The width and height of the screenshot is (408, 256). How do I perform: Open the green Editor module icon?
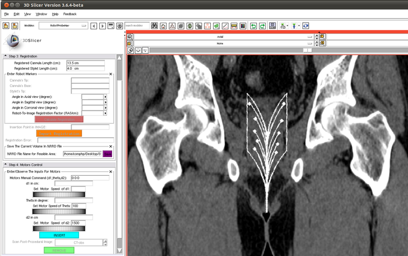(x=216, y=26)
